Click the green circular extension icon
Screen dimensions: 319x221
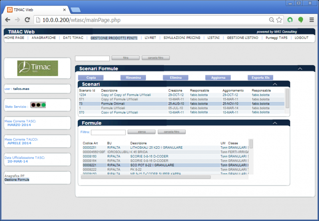(291, 19)
